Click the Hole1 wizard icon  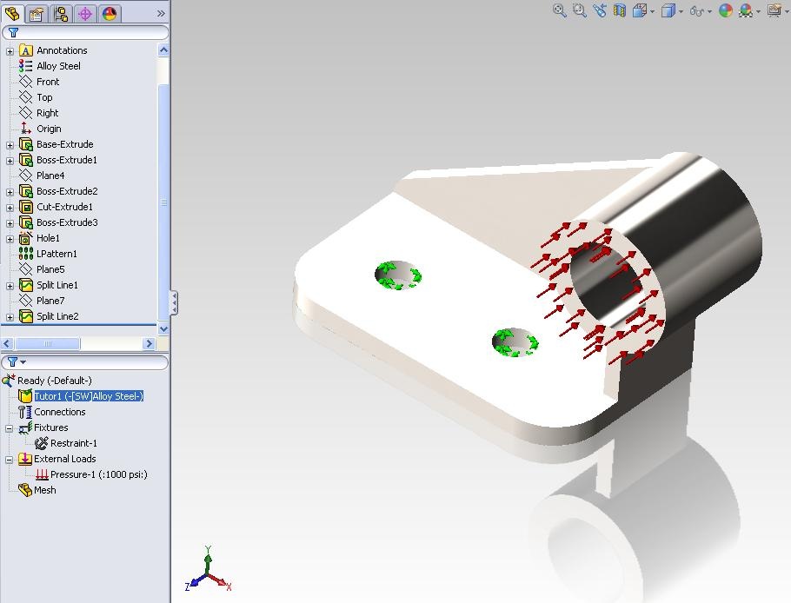(x=26, y=238)
